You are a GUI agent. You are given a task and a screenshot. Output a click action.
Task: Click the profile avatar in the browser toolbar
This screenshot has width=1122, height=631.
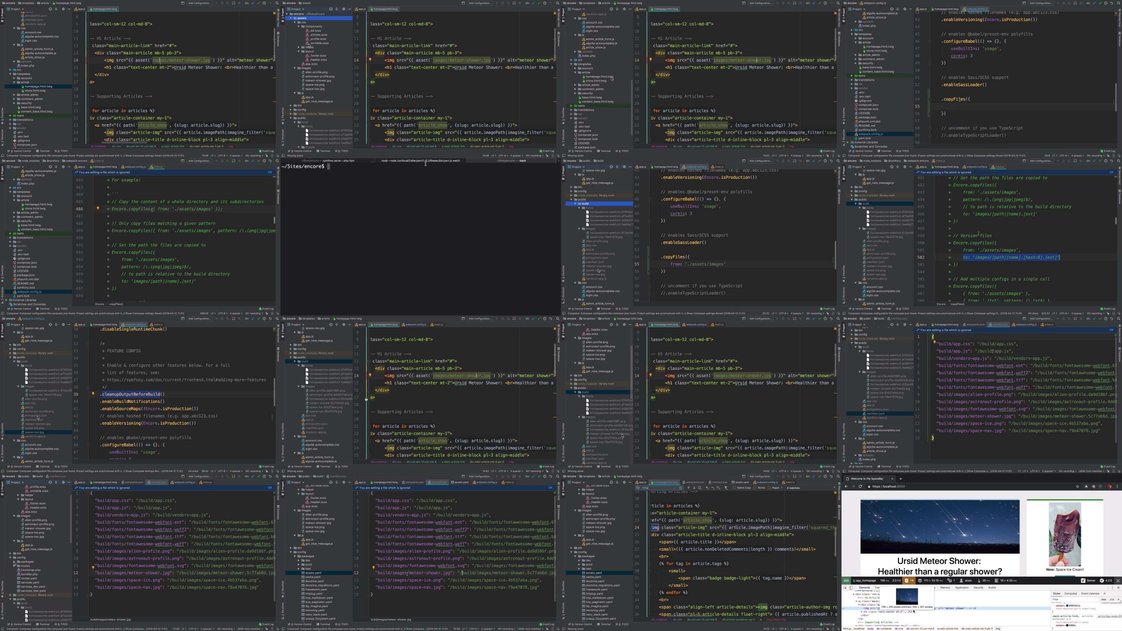[x=1110, y=487]
